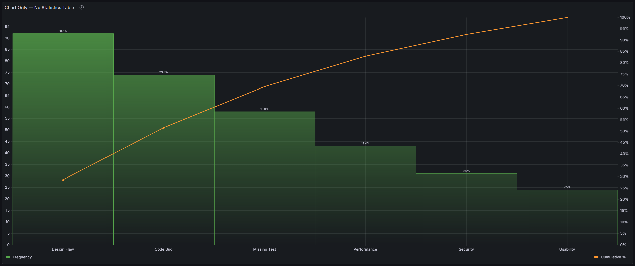Click the 13.4% label above Performance
The height and width of the screenshot is (266, 635).
click(365, 143)
